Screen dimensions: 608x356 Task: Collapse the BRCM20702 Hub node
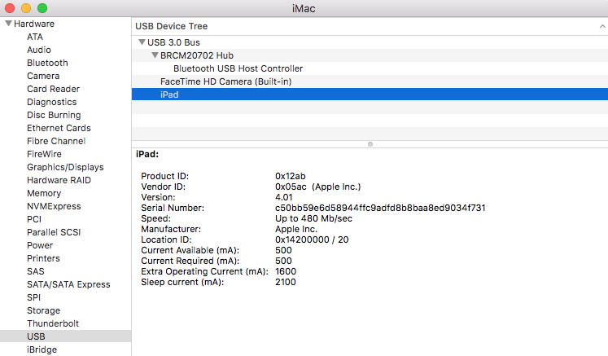click(x=155, y=55)
